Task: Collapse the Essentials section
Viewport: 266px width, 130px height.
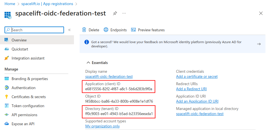Action: coord(88,63)
